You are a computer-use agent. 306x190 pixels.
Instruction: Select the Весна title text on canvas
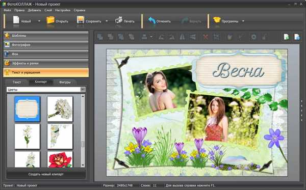point(238,70)
